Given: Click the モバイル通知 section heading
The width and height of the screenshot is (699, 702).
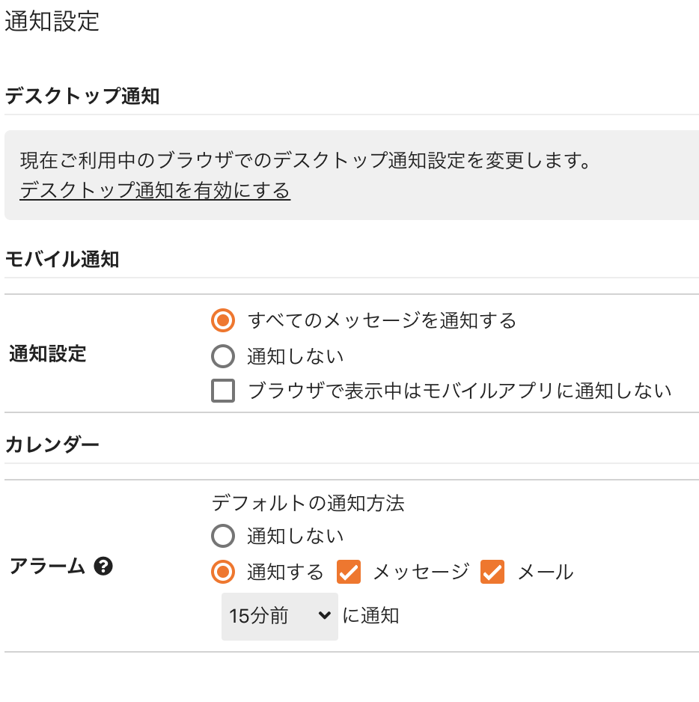Looking at the screenshot, I should (62, 259).
